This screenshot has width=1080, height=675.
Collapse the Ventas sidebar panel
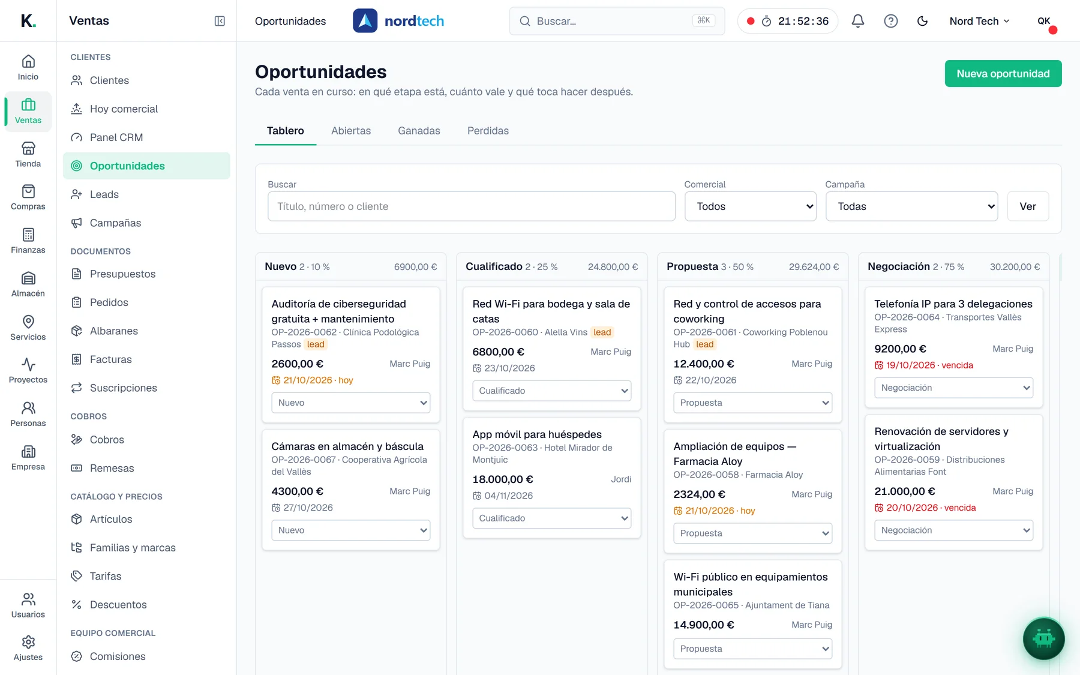(220, 21)
